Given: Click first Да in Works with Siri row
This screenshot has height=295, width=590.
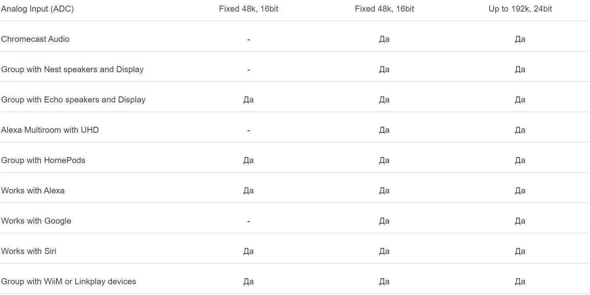Looking at the screenshot, I should (x=248, y=251).
